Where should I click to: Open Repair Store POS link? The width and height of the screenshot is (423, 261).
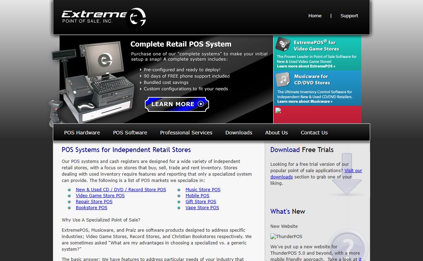94,202
